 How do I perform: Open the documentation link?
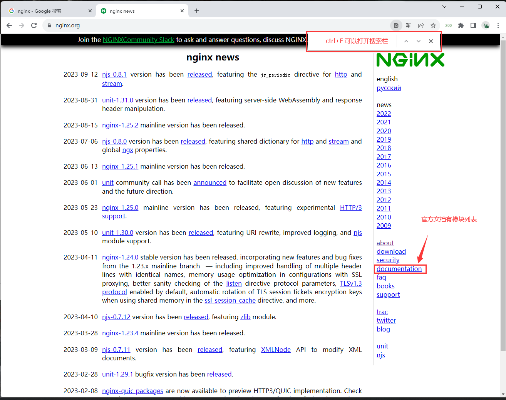tap(399, 269)
